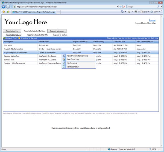Open a new blank browser tab

(x=58, y=12)
